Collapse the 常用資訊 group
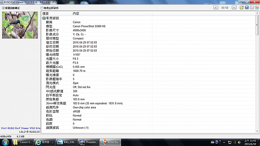Image resolution: width=260 pixels, height=146 pixels. 44,18
